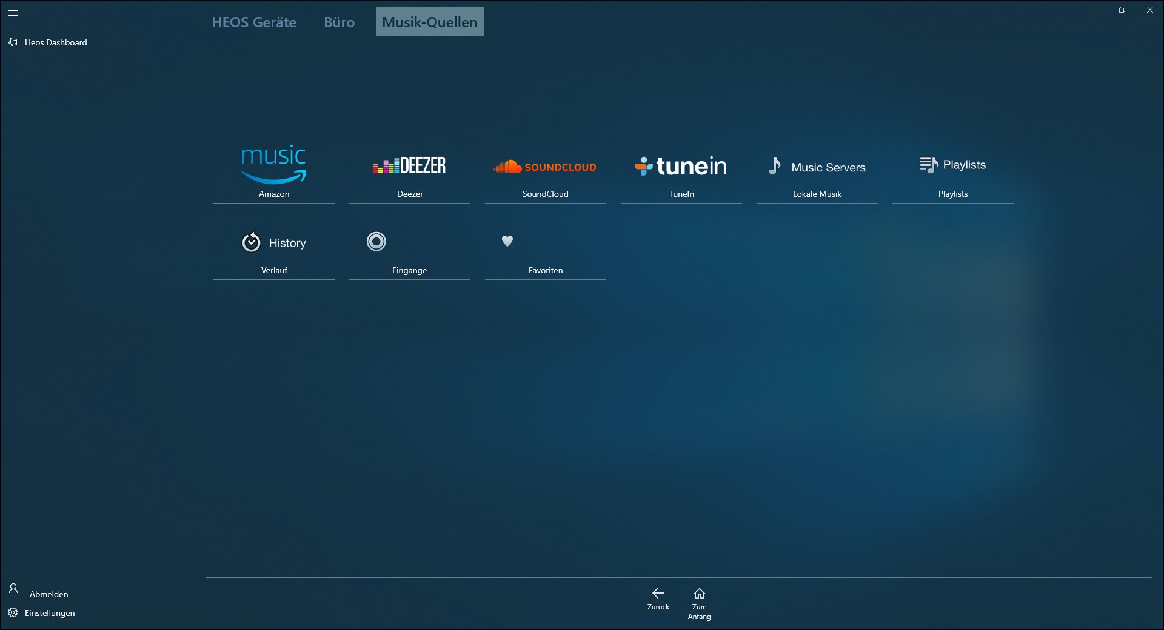Image resolution: width=1164 pixels, height=630 pixels.
Task: Open the Eingänge inputs source
Action: coord(410,248)
